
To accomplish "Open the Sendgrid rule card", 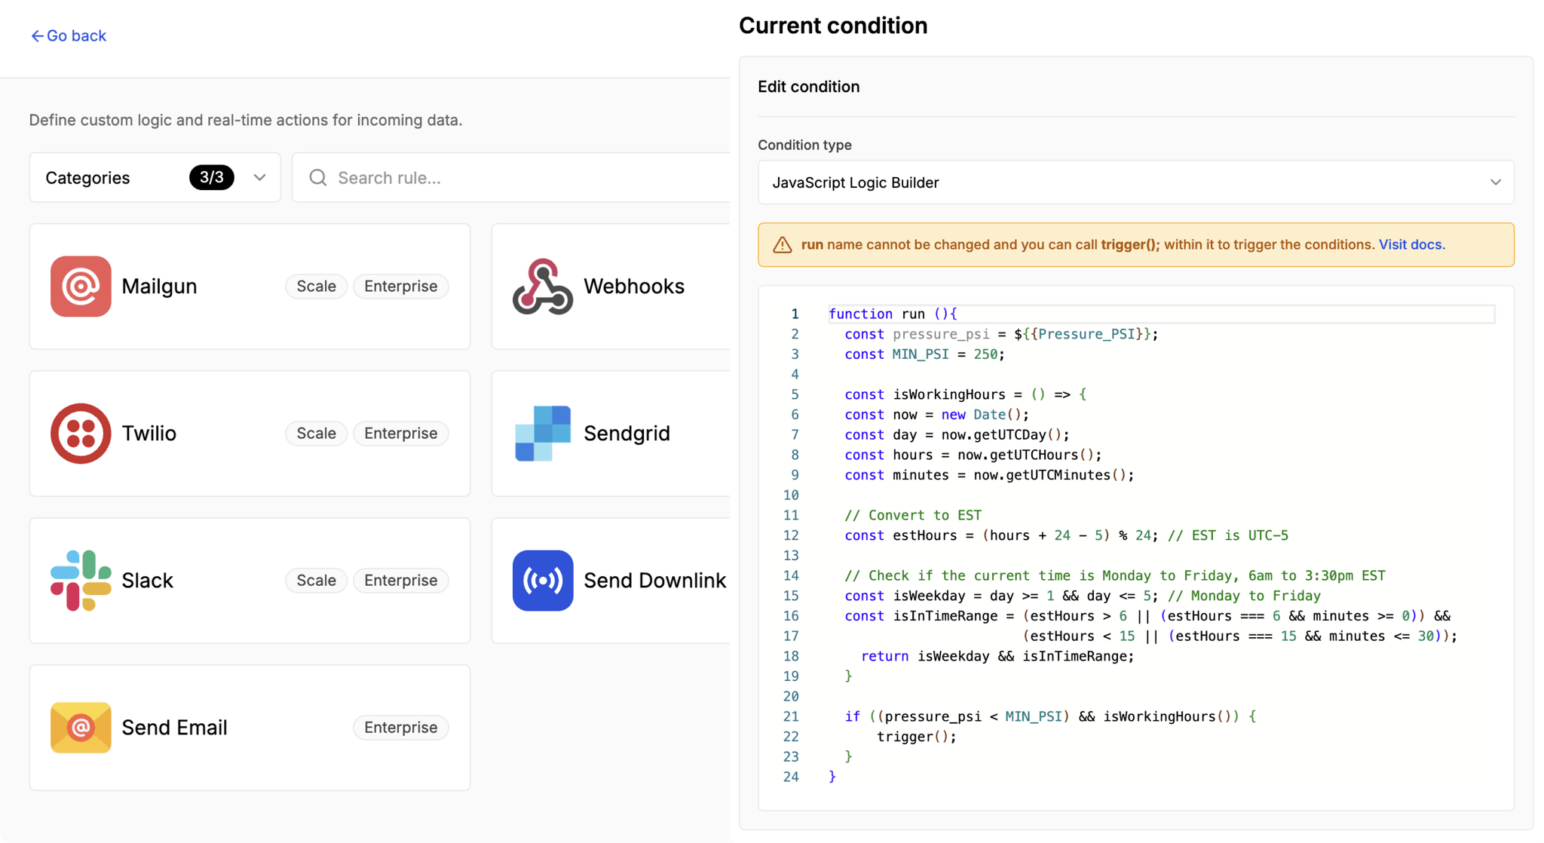I will [x=611, y=434].
